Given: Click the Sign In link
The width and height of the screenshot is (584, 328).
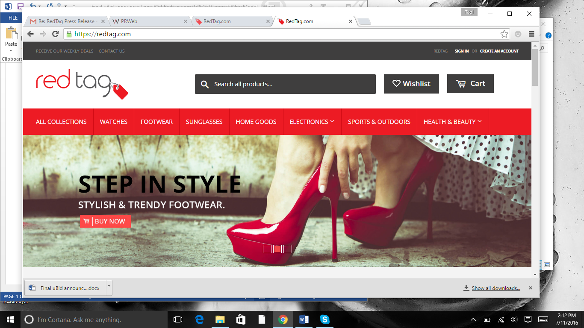Looking at the screenshot, I should [x=462, y=51].
